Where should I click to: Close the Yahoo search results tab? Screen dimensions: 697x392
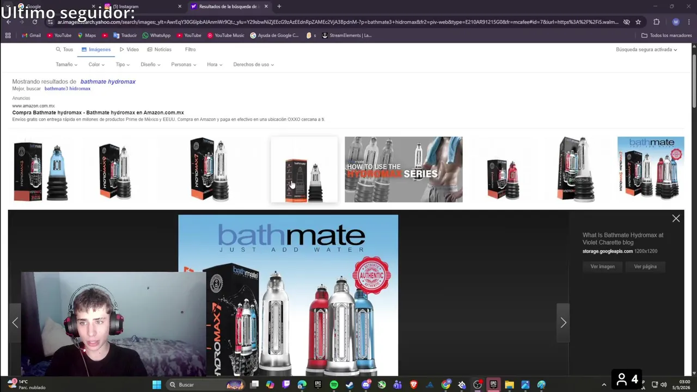pyautogui.click(x=266, y=7)
